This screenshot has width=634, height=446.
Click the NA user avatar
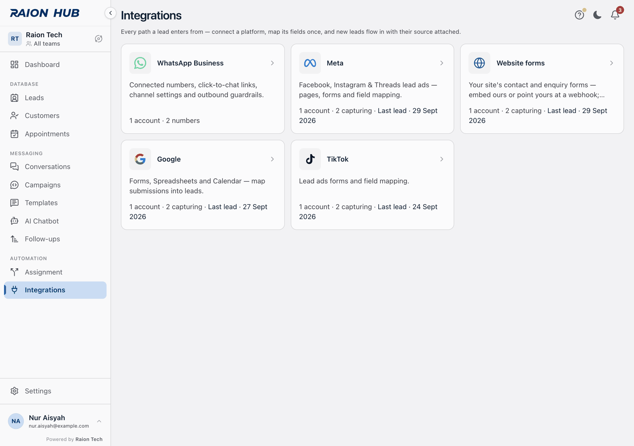tap(16, 421)
